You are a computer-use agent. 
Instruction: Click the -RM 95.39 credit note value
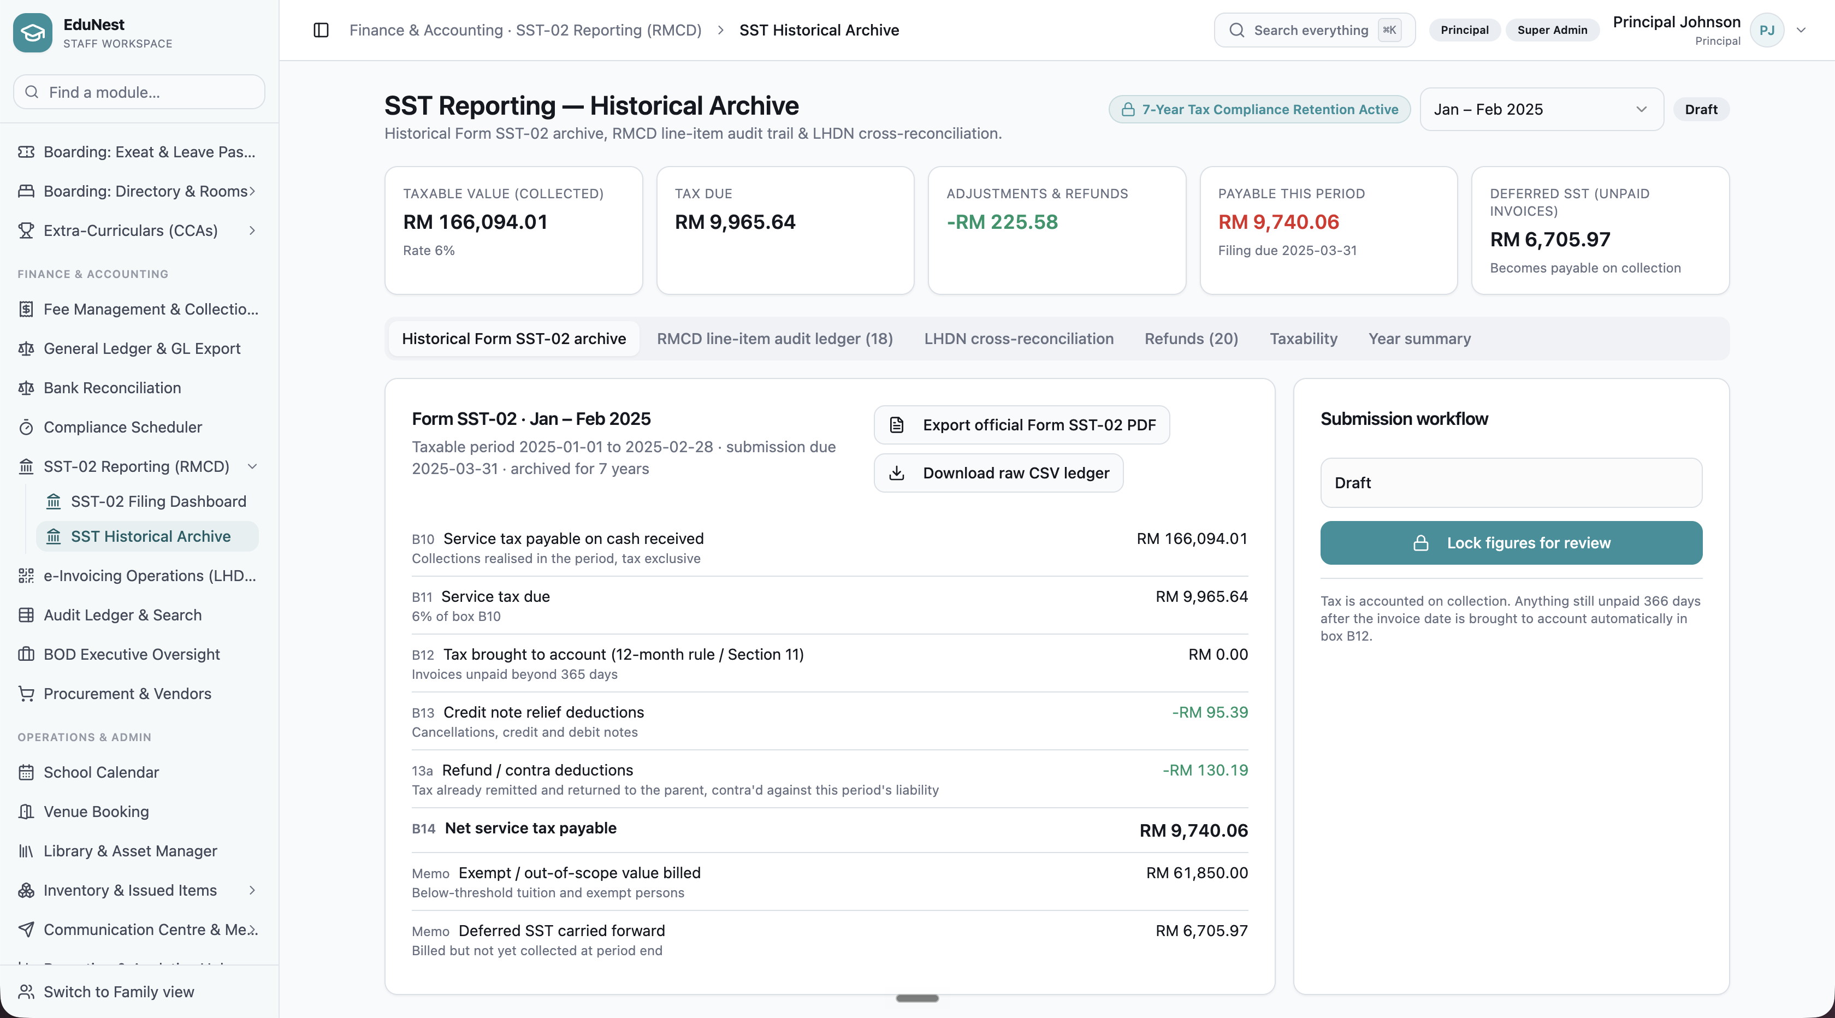tap(1210, 712)
